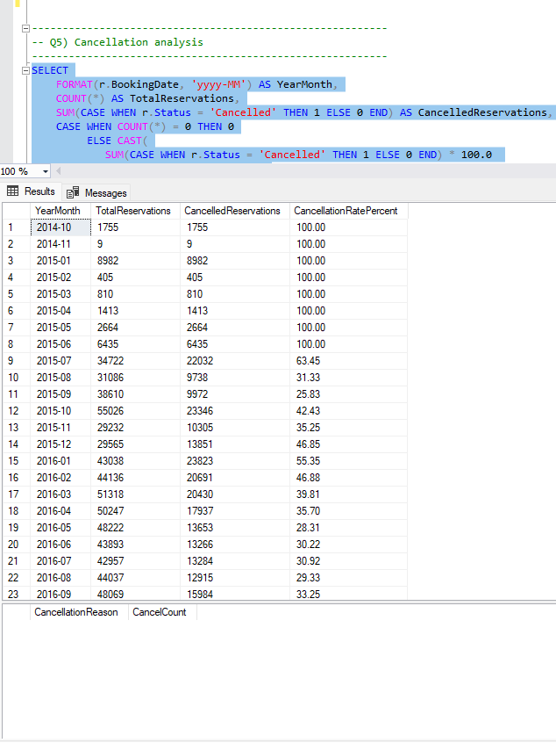556x743 pixels.
Task: Click the CancelledReservations cell 22032
Action: [235, 361]
